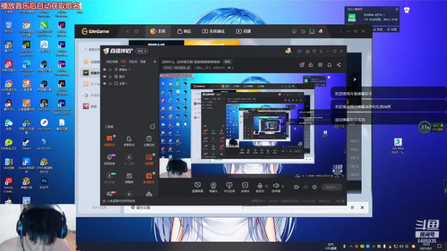Switch to WeGame 直播 tab
Viewport: 447px width, 251px height.
tap(243, 31)
